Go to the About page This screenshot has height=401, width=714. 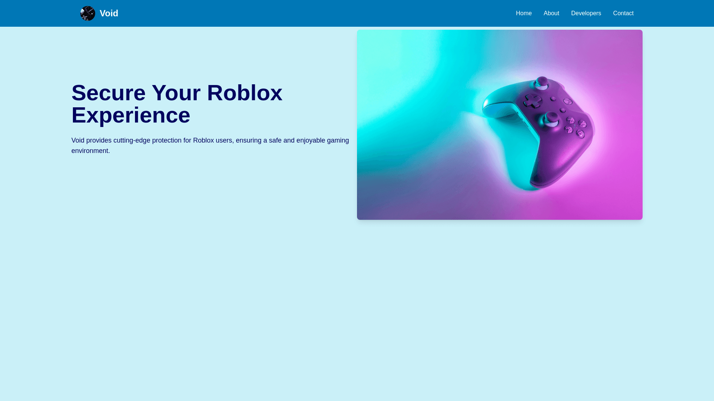point(551,13)
